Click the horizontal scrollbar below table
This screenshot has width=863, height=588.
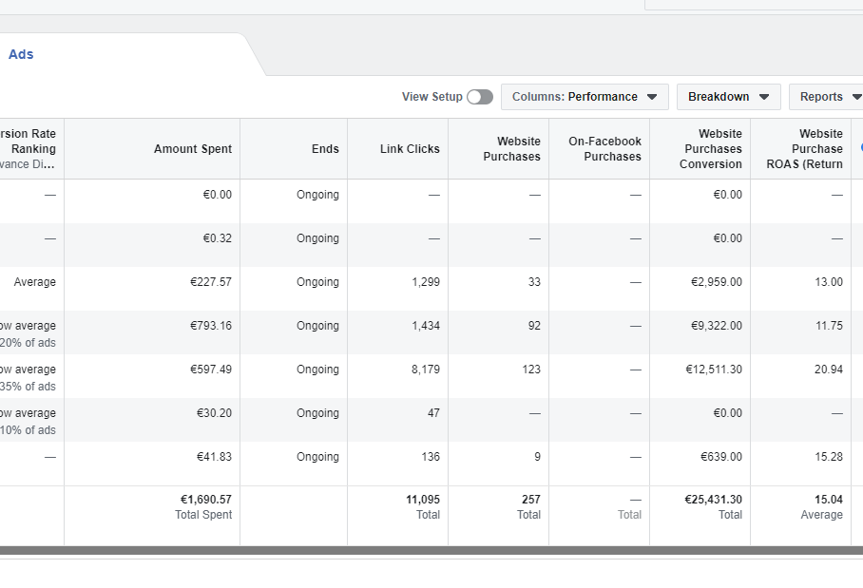click(x=428, y=551)
